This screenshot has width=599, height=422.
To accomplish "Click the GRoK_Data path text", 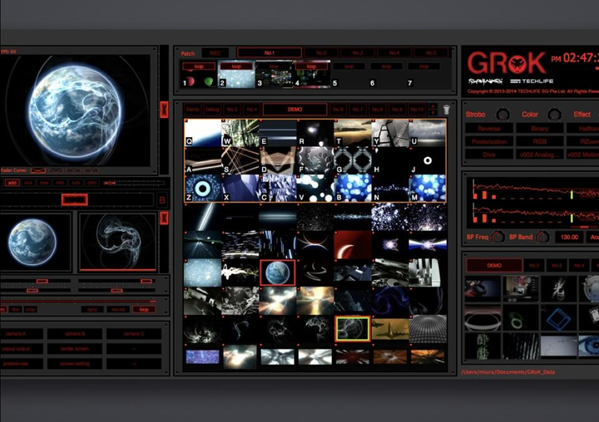I will pos(508,371).
